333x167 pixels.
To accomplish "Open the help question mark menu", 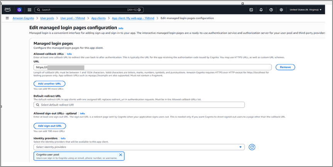I will tap(271, 10).
